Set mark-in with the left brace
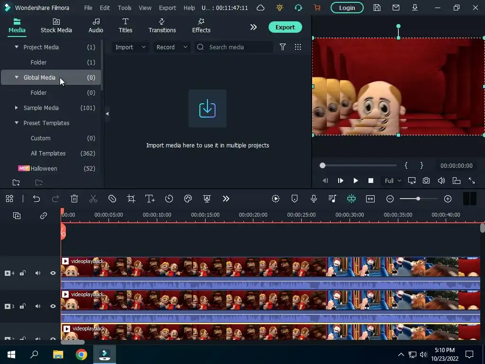Viewport: 485px width, 364px height. [x=406, y=165]
